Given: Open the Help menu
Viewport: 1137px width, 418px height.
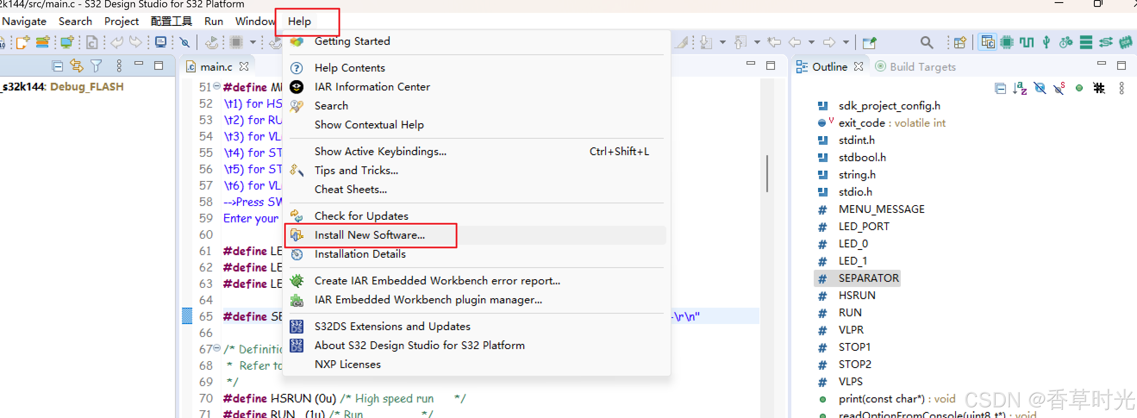Looking at the screenshot, I should tap(299, 21).
